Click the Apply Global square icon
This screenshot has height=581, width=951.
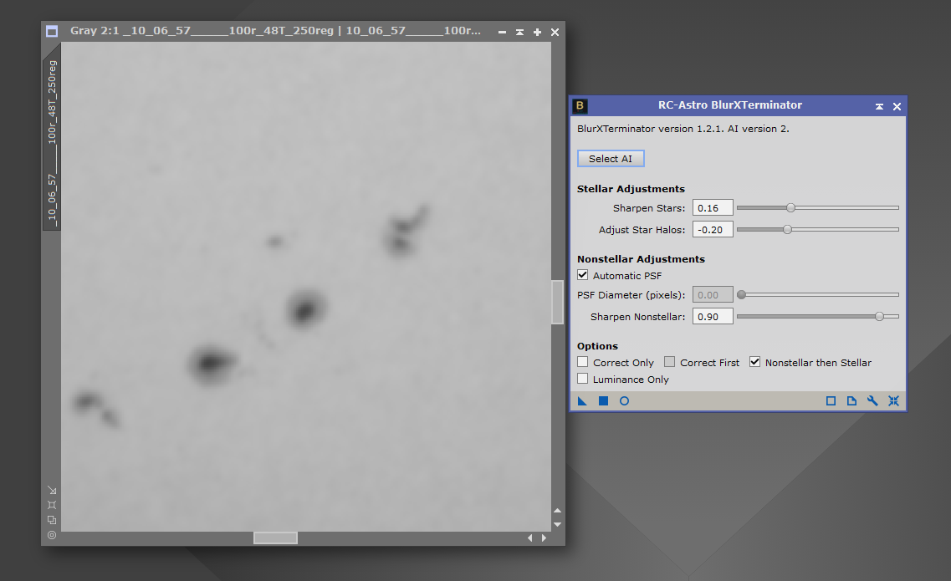(x=603, y=401)
